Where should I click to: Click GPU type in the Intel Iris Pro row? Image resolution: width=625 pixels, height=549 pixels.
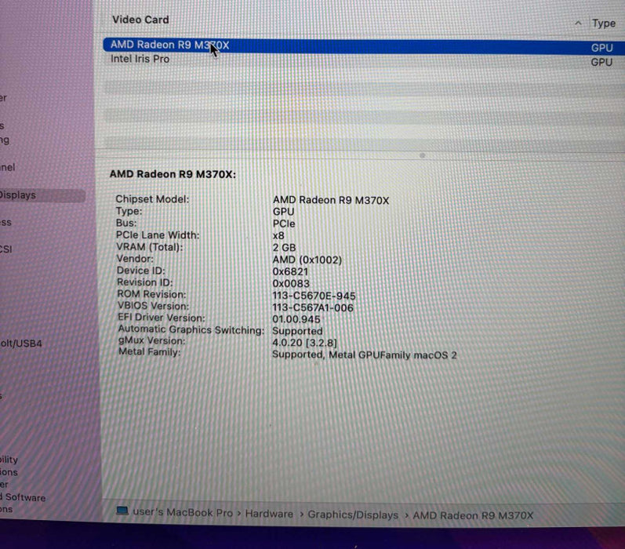tap(601, 62)
